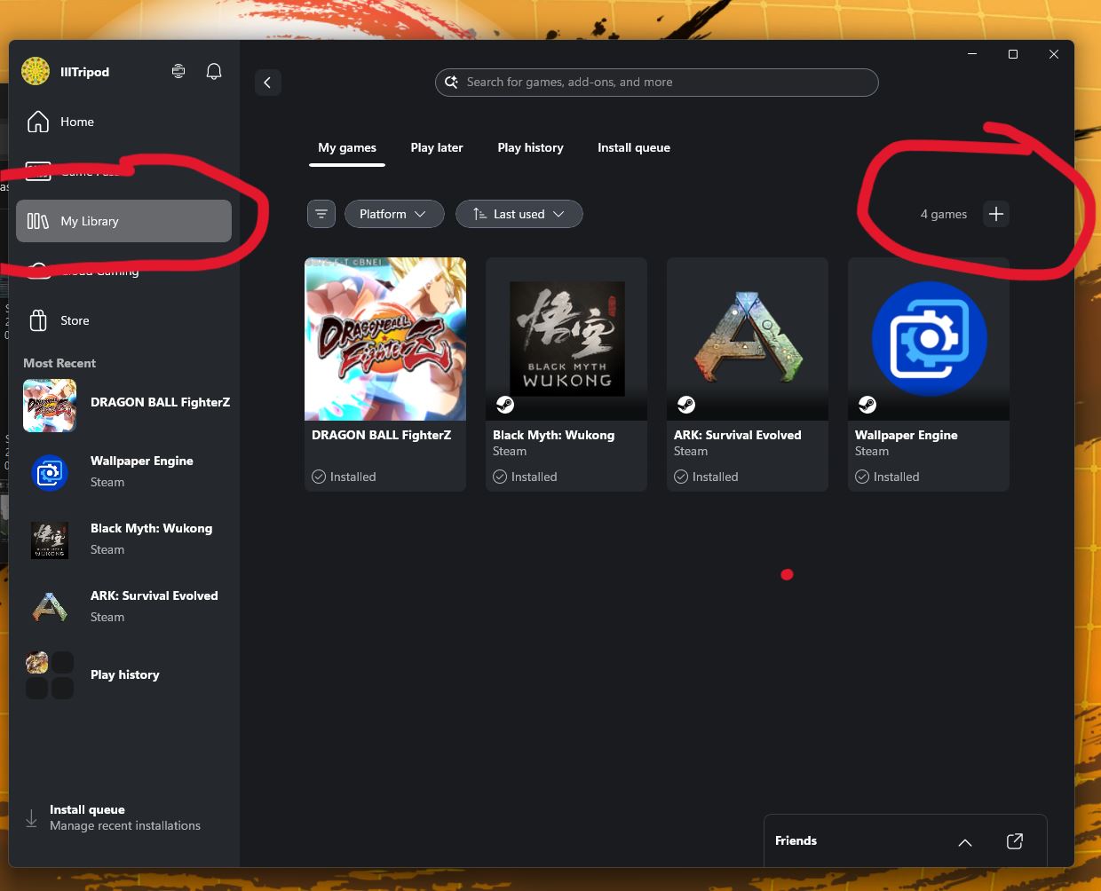
Task: Open Wallpaper Engine in Most Recent
Action: pyautogui.click(x=126, y=472)
